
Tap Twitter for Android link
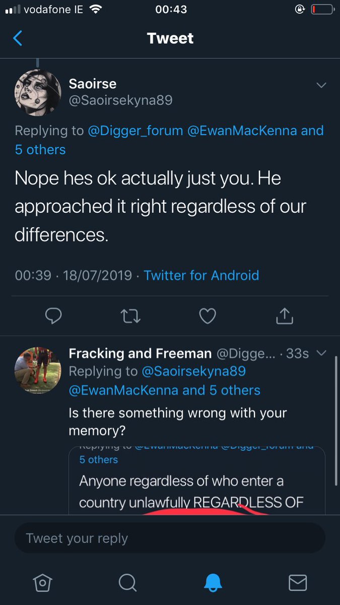(201, 275)
